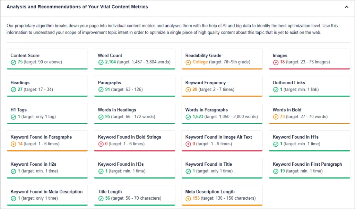Click the orange down-arrow icon for Readability Grade

188,62
